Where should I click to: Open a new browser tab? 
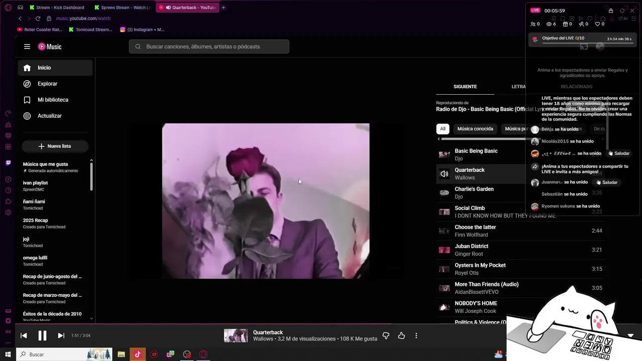[x=223, y=8]
